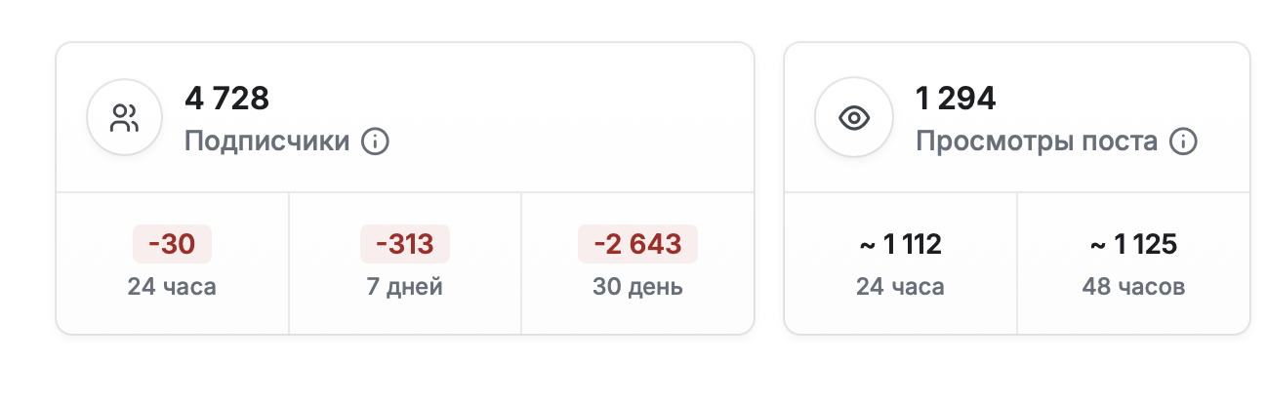Select the 7 дней period label
The height and width of the screenshot is (406, 1267).
[404, 287]
